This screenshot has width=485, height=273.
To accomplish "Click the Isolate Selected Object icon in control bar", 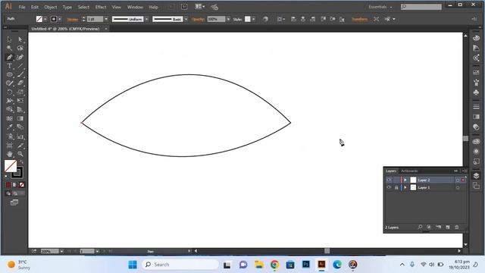I will pos(376,19).
